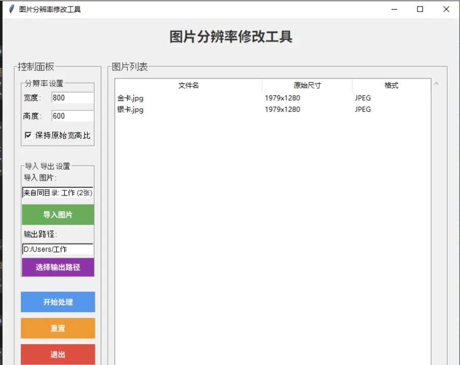Minimize the 图片分辨率修改工具 window
The image size is (460, 365).
tap(394, 9)
